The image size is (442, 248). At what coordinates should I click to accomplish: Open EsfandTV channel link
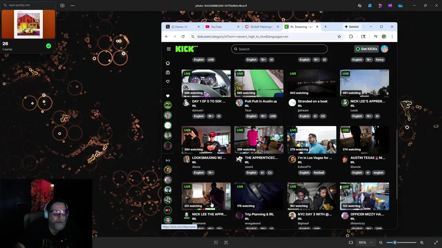coord(304,167)
